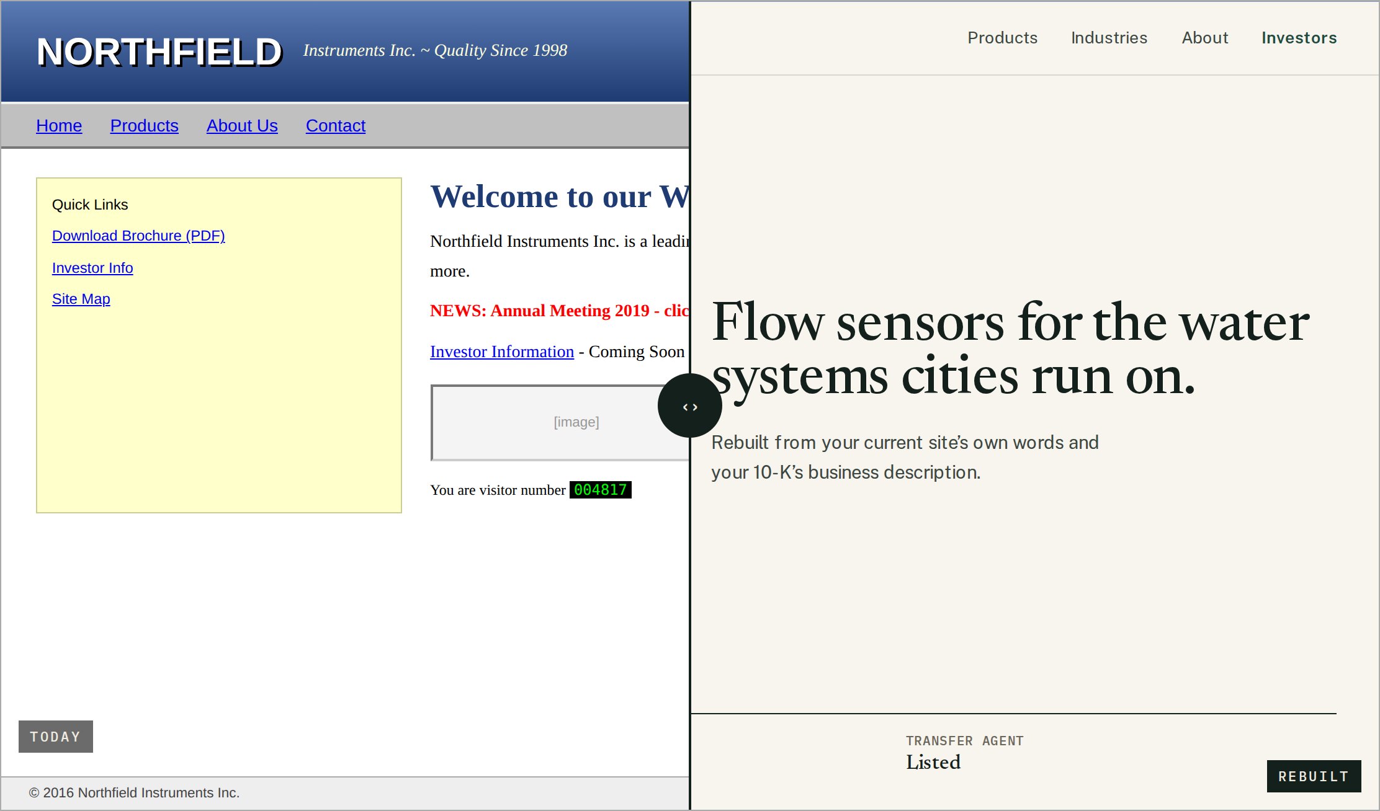Image resolution: width=1380 pixels, height=811 pixels.
Task: Click the Welcome to our heading
Action: (x=560, y=197)
